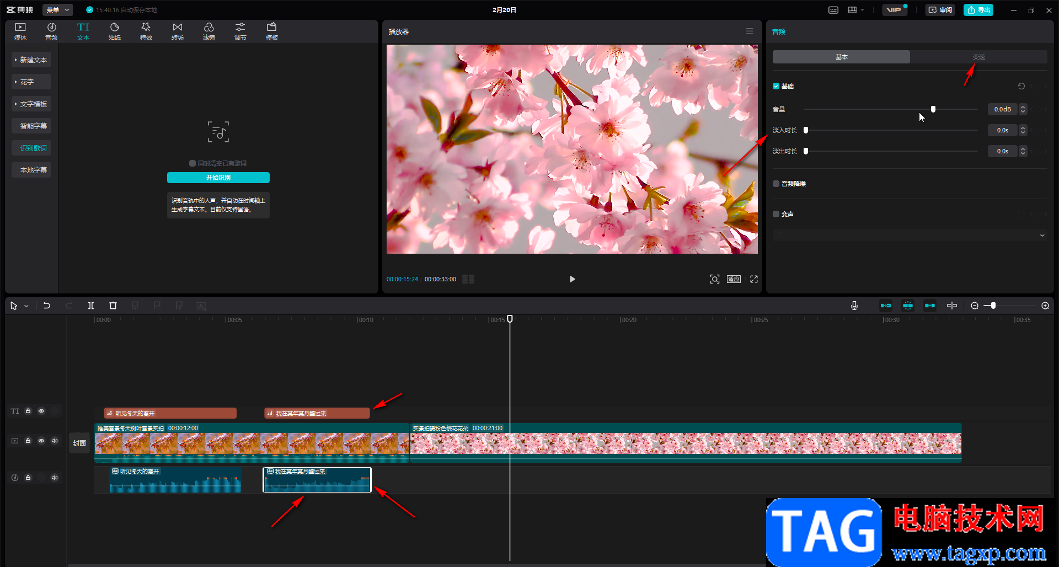Open the 本地字幕 local captions section
1059x567 pixels.
pyautogui.click(x=31, y=170)
